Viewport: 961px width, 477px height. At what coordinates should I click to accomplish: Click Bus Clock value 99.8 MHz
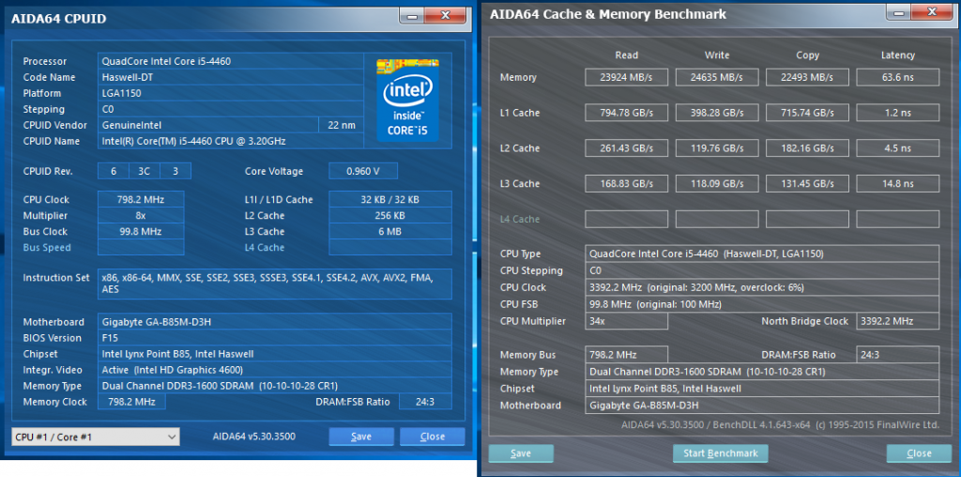(x=141, y=232)
